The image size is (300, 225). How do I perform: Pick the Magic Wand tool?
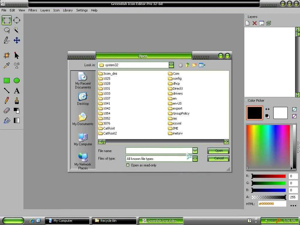coord(17,30)
